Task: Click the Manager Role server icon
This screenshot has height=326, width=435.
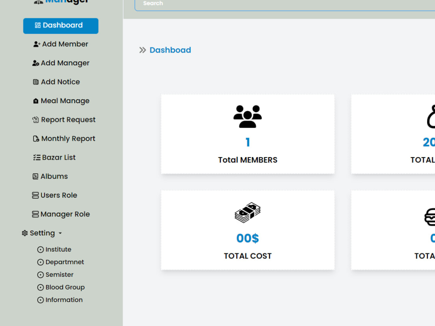Action: [x=35, y=214]
